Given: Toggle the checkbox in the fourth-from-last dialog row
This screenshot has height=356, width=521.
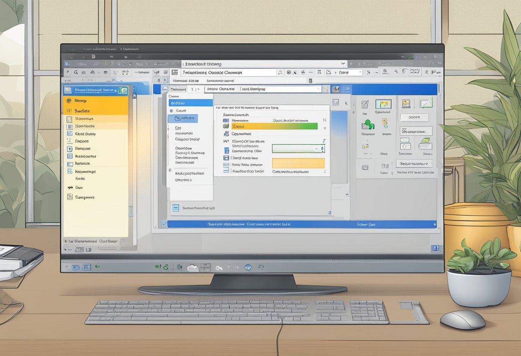Looking at the screenshot, I should point(227,150).
